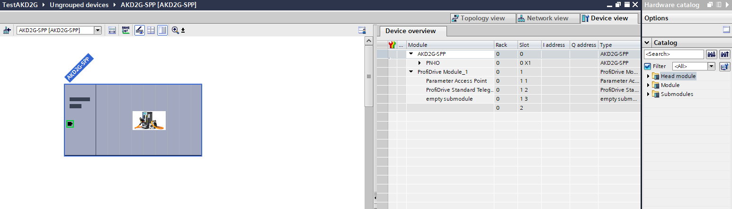Click TestAKD2G in the breadcrumb title
Image resolution: width=732 pixels, height=209 pixels.
point(20,5)
